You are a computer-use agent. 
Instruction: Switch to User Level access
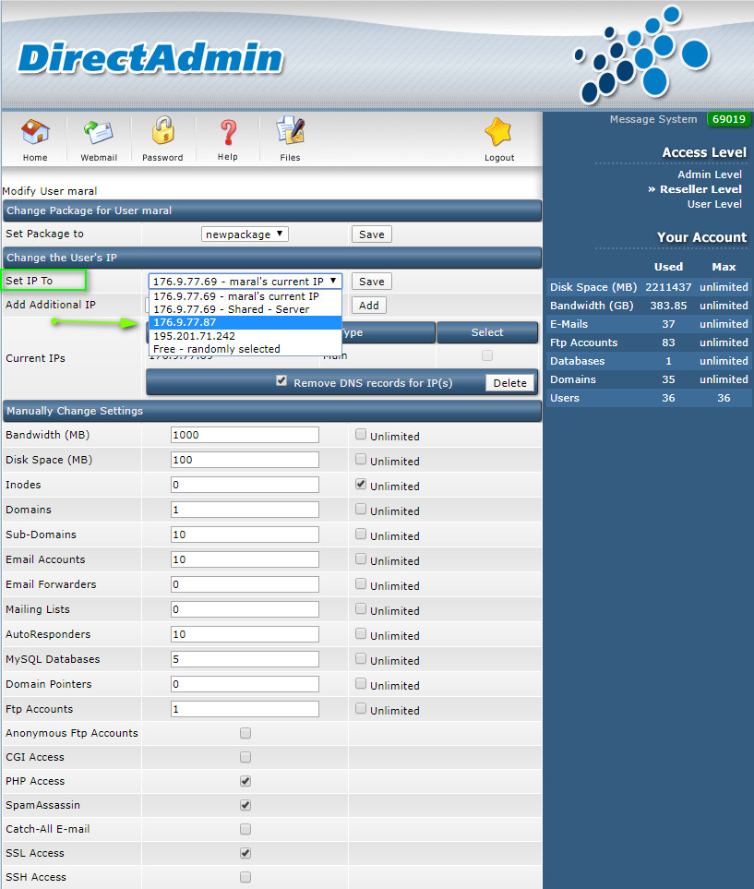coord(714,204)
